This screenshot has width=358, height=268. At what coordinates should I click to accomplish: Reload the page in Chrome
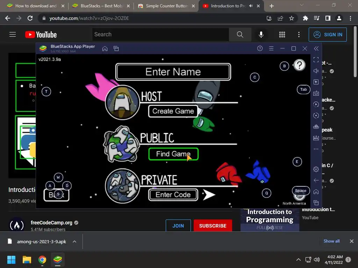pyautogui.click(x=30, y=18)
